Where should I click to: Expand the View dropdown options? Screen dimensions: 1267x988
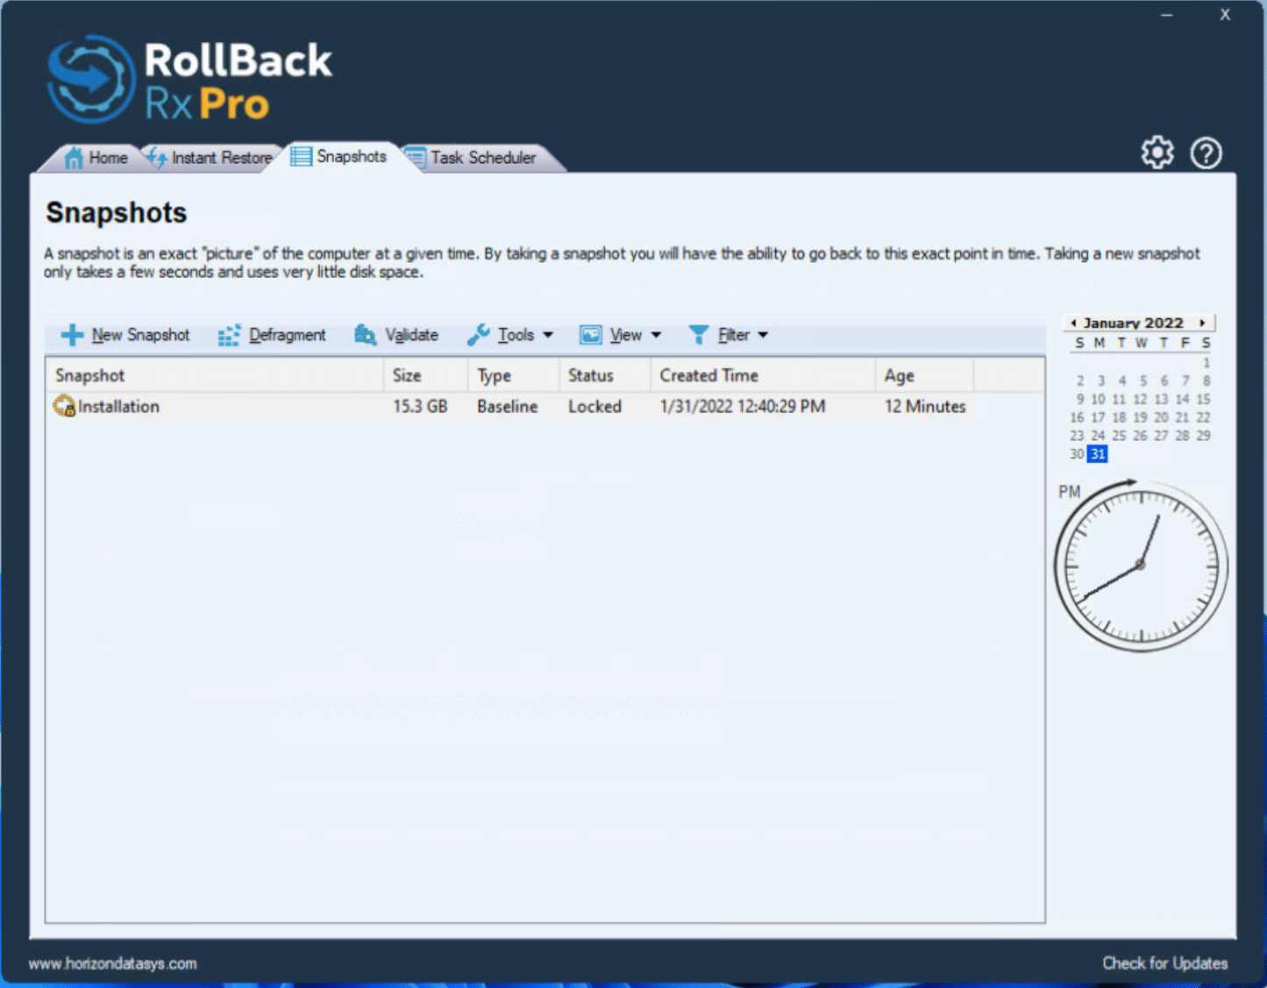(x=655, y=335)
